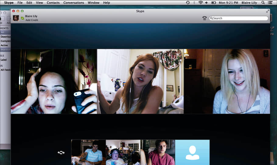Open the Window menu
The height and width of the screenshot is (165, 277).
(x=93, y=3)
